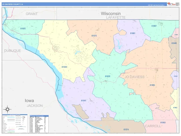Click the PEARL CITY row in index

pyautogui.click(x=38, y=127)
